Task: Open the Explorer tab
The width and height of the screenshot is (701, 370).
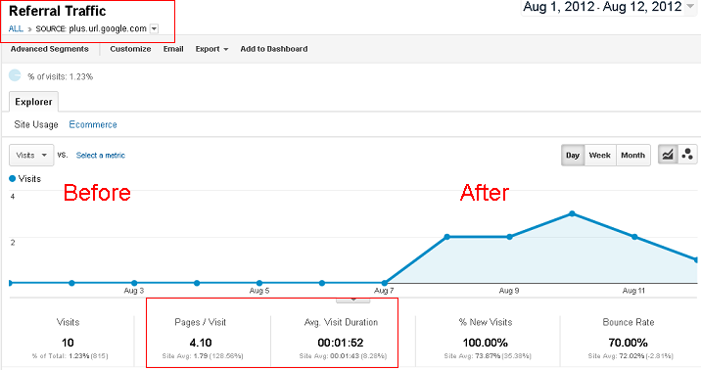Action: point(33,102)
